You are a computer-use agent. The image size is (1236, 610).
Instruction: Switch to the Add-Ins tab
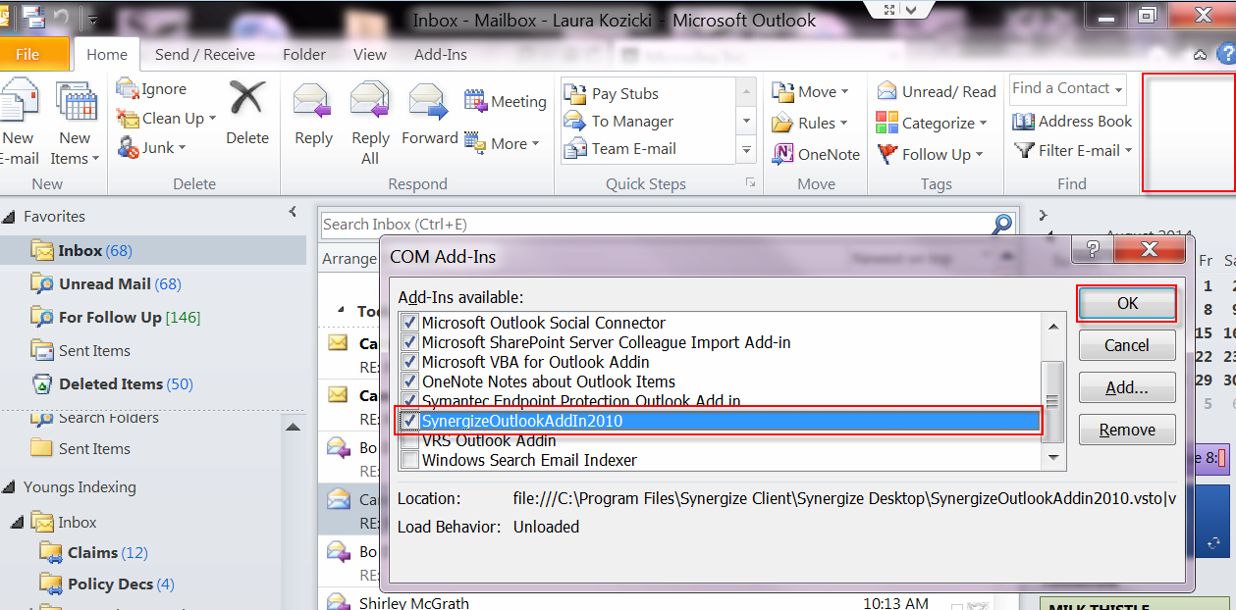click(441, 55)
